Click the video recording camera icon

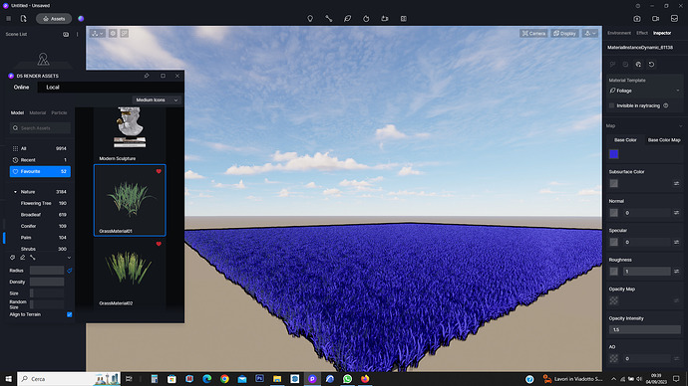coord(655,19)
